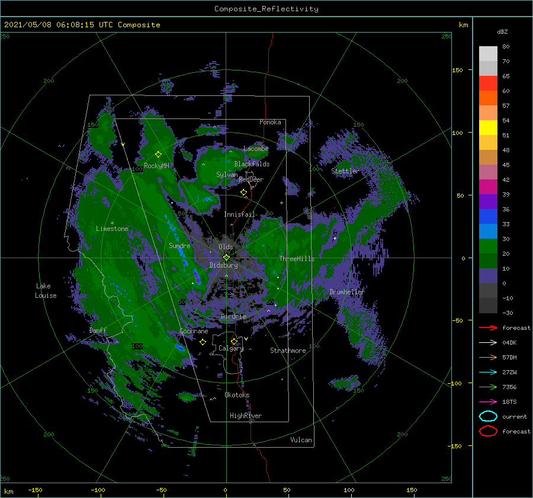Click the Lake Louise label
The image size is (533, 498).
[x=46, y=291]
